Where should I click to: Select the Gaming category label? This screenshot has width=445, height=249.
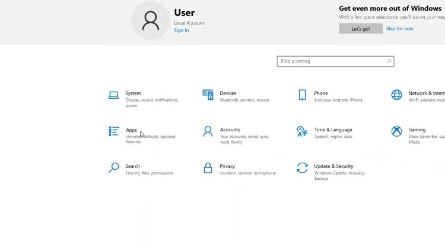click(x=417, y=130)
